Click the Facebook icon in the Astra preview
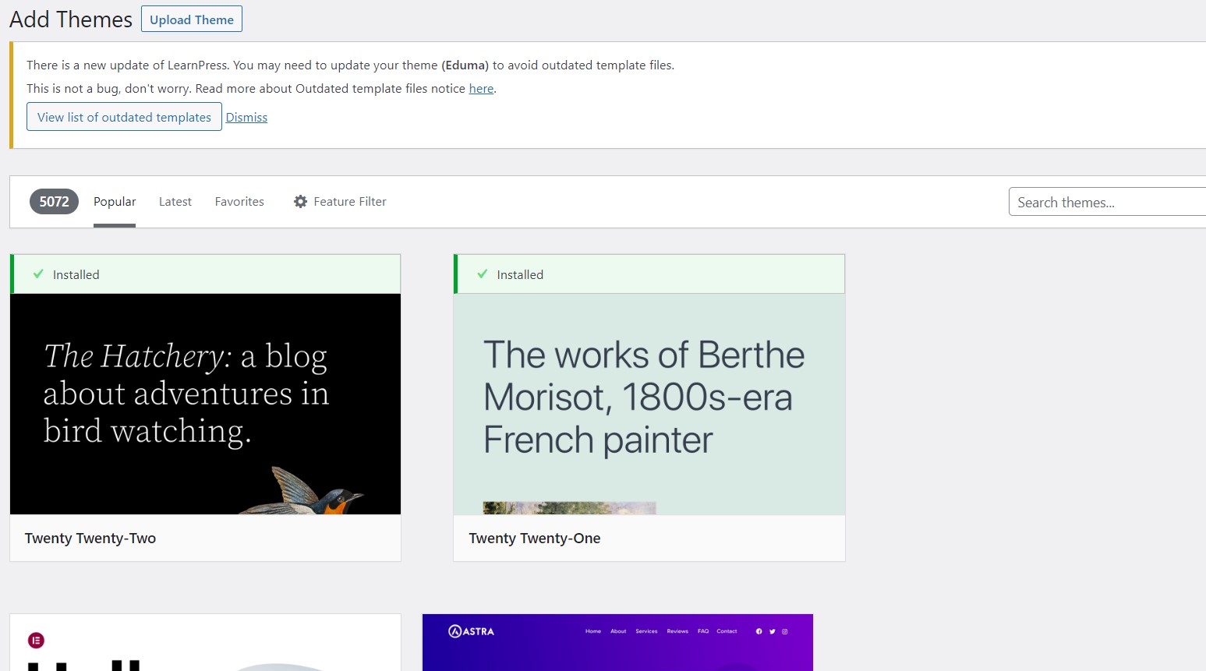 [759, 631]
